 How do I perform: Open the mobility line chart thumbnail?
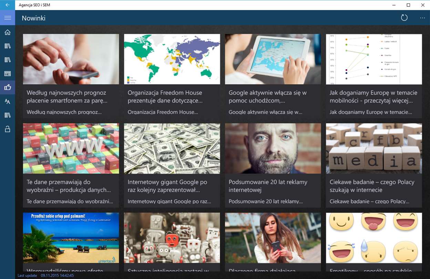point(374,59)
